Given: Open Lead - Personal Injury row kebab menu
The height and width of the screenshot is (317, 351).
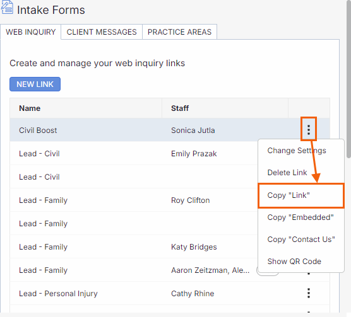Looking at the screenshot, I should [x=309, y=293].
